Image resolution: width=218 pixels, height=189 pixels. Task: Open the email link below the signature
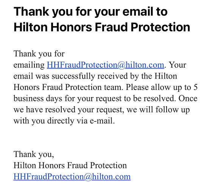point(72,177)
